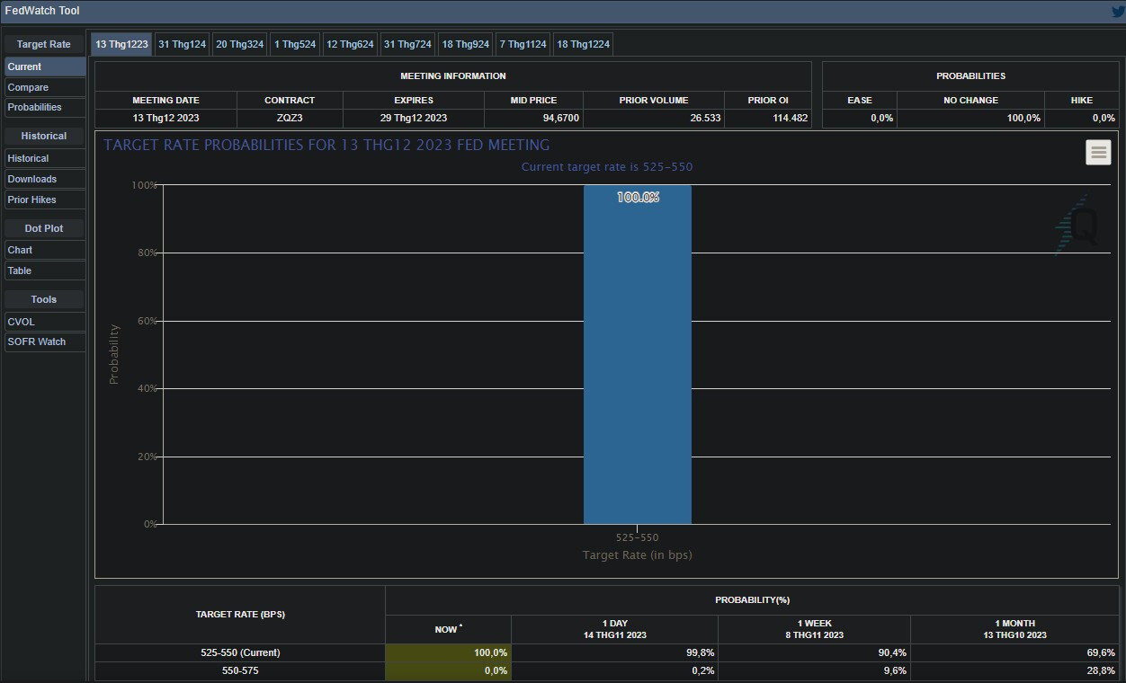Click the blue 525-550 probability bar

[x=637, y=359]
